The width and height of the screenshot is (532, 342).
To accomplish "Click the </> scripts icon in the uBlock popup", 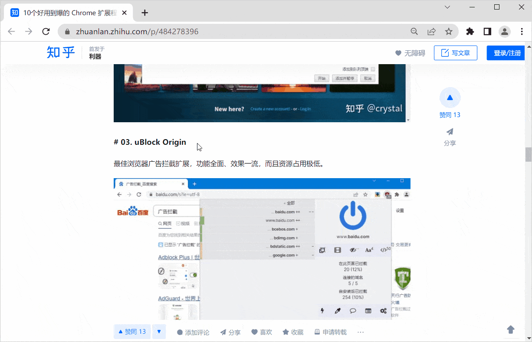I will point(385,250).
